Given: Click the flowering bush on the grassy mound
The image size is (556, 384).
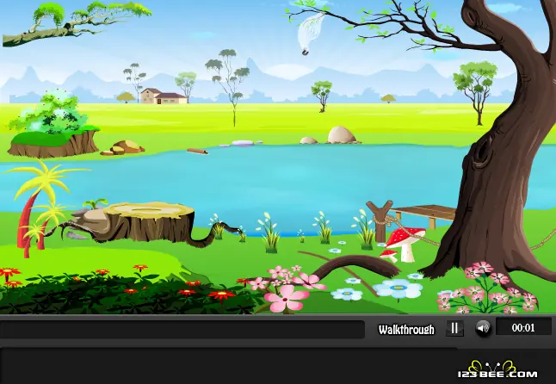Looking at the screenshot, I should [50, 110].
